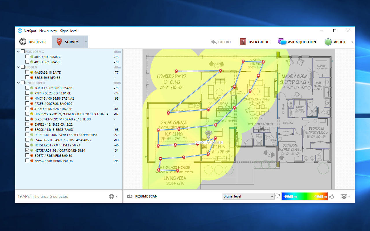The height and width of the screenshot is (231, 370).
Task: Click the signal icon beside HMC4B
Action: pos(32,98)
